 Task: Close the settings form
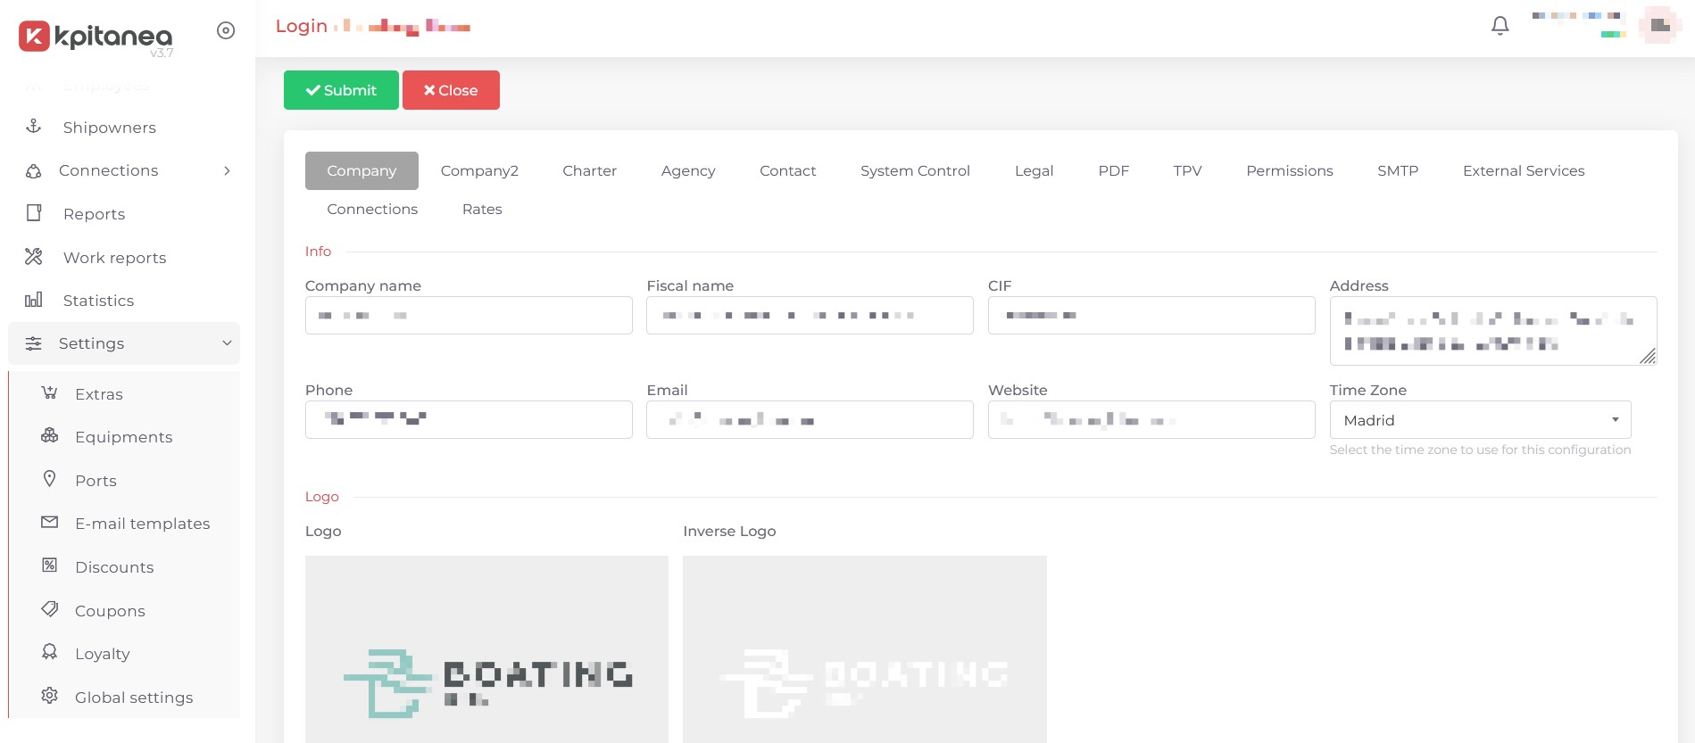(451, 90)
